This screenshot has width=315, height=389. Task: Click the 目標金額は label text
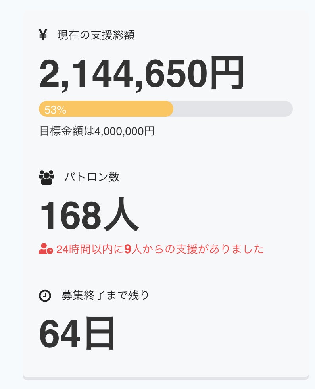pyautogui.click(x=67, y=131)
